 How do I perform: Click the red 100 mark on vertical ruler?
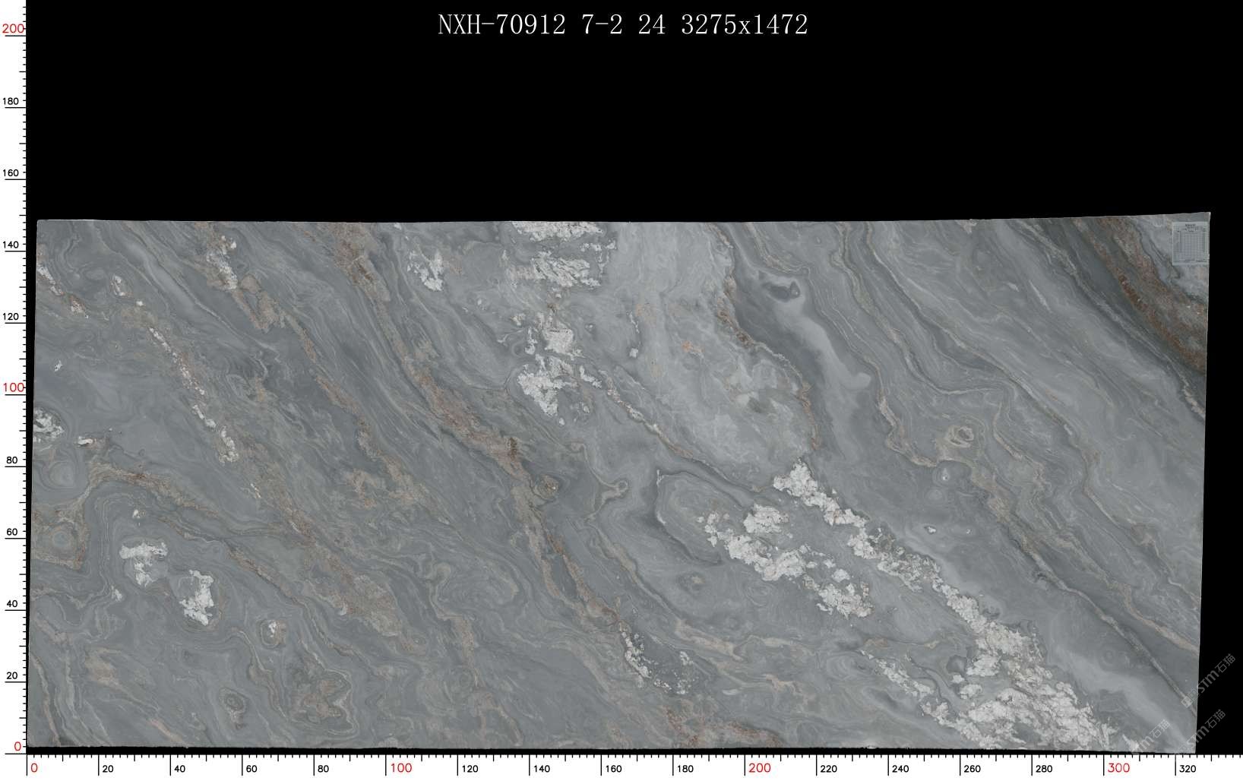coord(13,387)
